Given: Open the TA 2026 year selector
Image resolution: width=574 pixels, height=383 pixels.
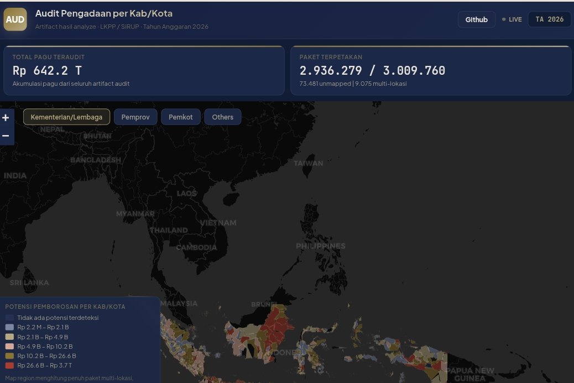Looking at the screenshot, I should (x=549, y=19).
